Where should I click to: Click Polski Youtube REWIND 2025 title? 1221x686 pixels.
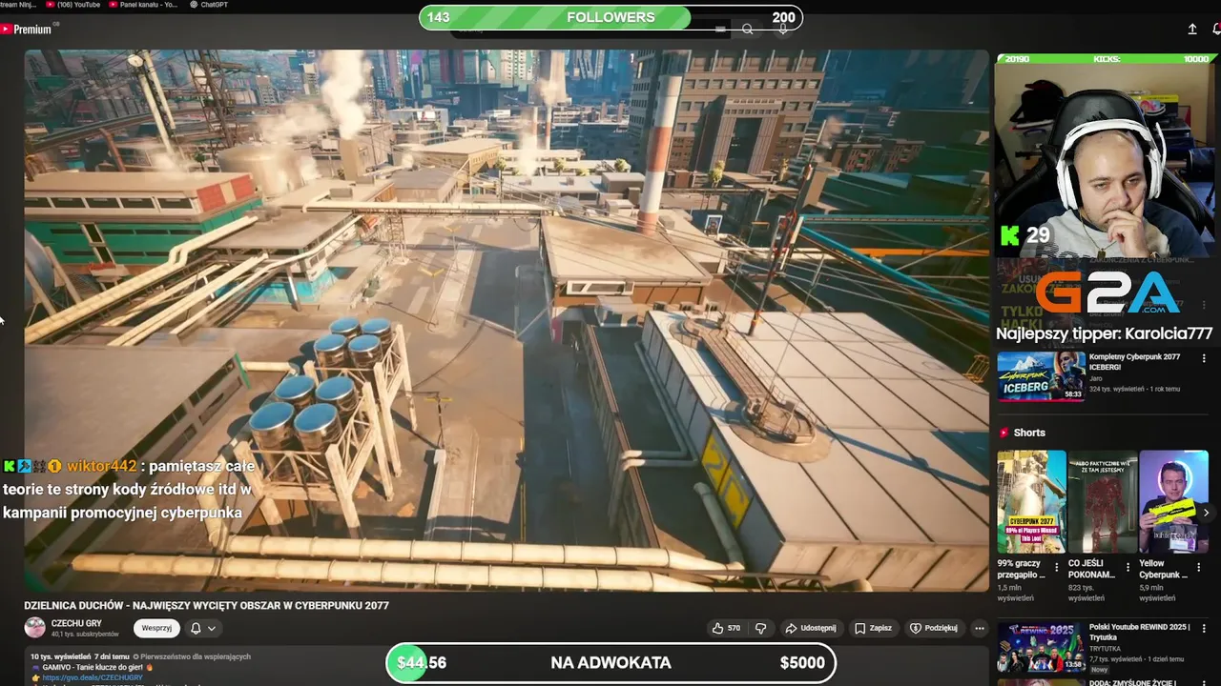[x=1139, y=634]
